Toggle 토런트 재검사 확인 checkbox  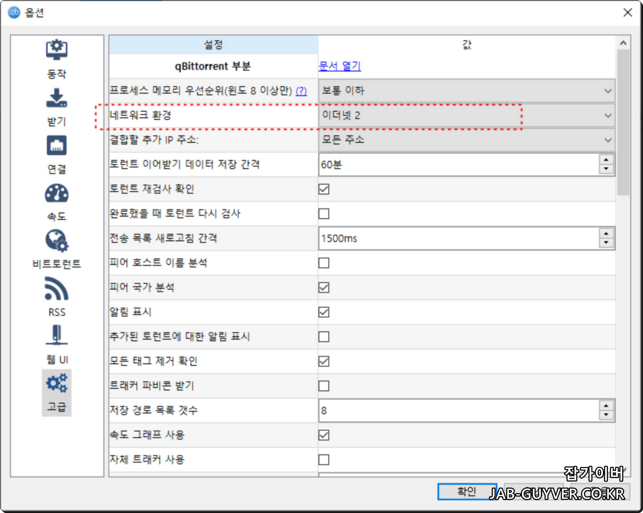(x=324, y=189)
